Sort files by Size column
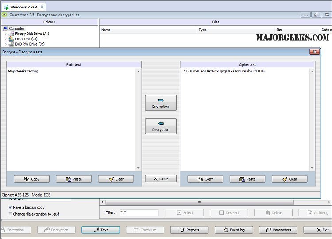Viewport: 332px width, 239px height. tap(297, 30)
